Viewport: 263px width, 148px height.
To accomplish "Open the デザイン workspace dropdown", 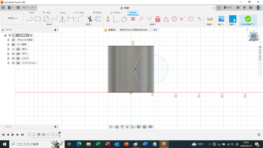I will [x=13, y=18].
